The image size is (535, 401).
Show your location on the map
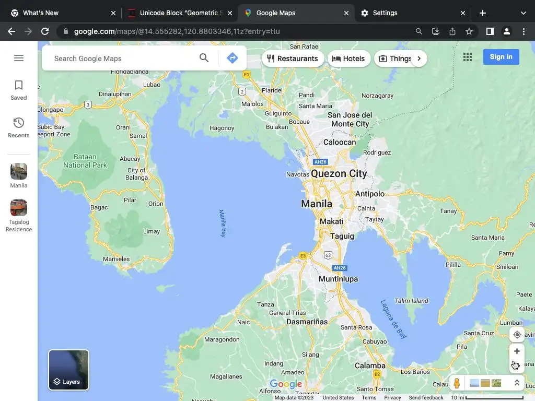tap(517, 335)
